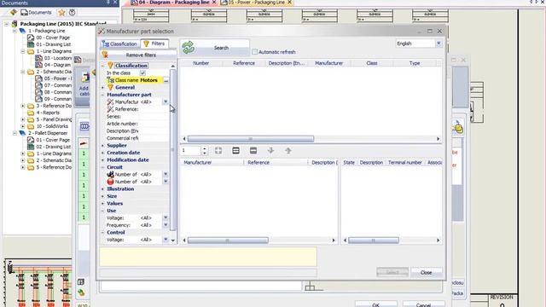Screen dimensions: 546x307
Task: Open the 04 - Diagram - Packaging line tab
Action: coord(173,3)
